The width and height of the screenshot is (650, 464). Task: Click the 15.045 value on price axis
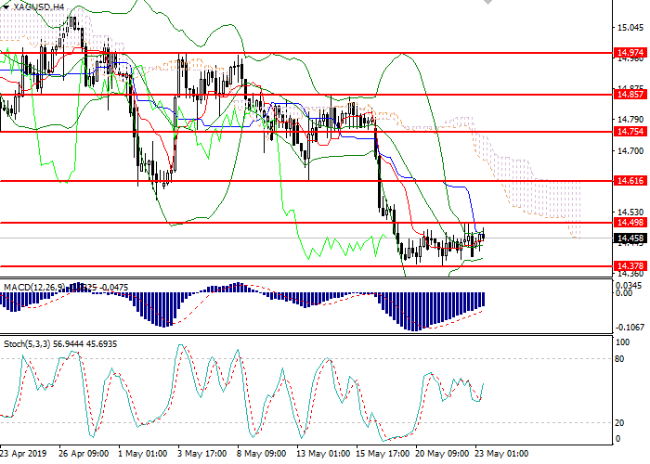click(x=629, y=28)
